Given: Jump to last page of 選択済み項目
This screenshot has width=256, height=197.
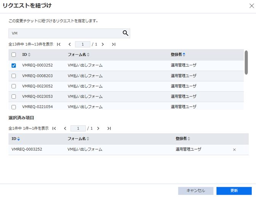Looking at the screenshot, I should (x=109, y=128).
